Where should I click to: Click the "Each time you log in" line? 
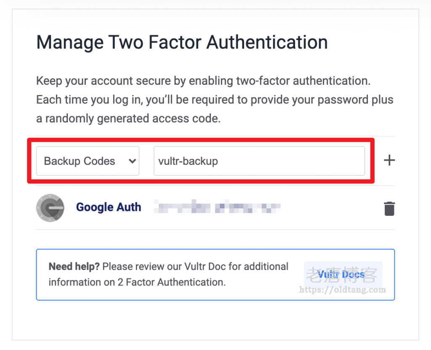[x=215, y=100]
